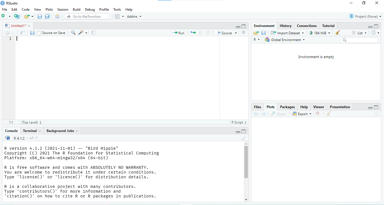Click the create a project icon
Screen dimensions: 384x205
coord(17,17)
